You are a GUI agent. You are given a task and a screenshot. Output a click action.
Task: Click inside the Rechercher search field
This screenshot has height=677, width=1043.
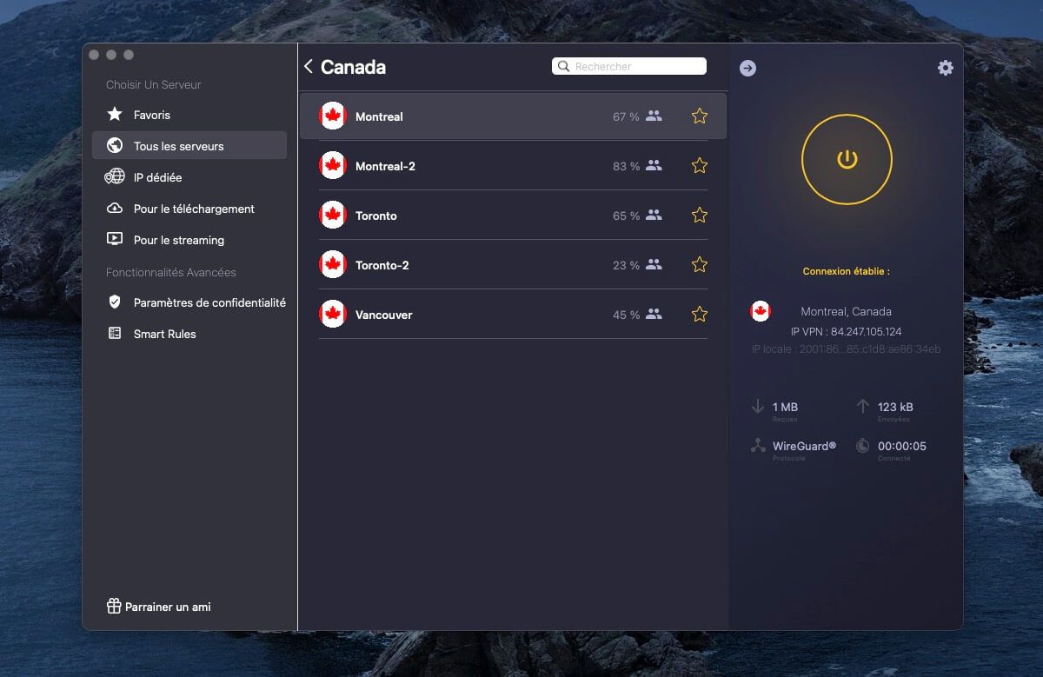(x=628, y=66)
